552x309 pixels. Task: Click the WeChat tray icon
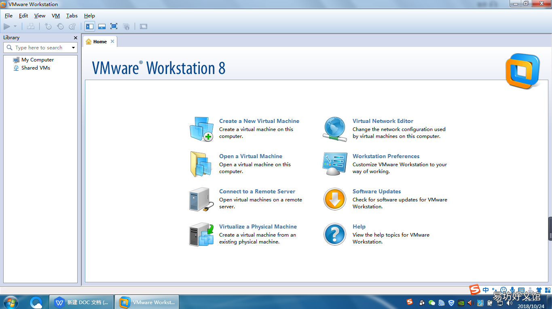coord(431,303)
